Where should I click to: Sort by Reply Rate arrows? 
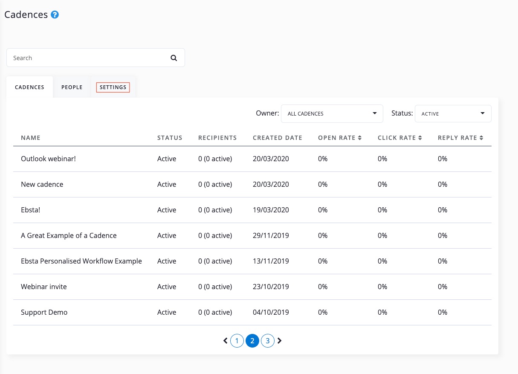[x=481, y=138]
